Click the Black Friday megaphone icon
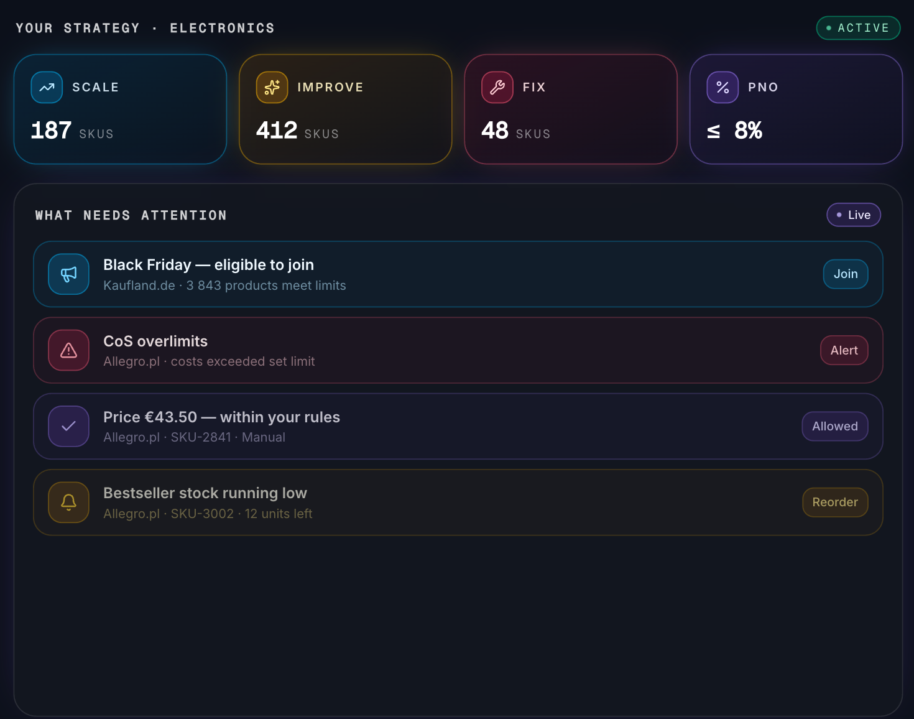This screenshot has width=914, height=719. click(69, 274)
